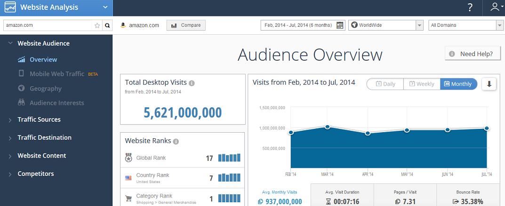Click the MAY '14 chart data point
This screenshot has height=206, width=505.
[x=407, y=130]
